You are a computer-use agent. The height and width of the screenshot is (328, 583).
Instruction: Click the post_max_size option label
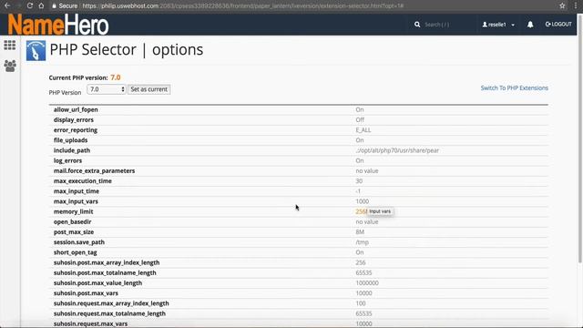74,232
